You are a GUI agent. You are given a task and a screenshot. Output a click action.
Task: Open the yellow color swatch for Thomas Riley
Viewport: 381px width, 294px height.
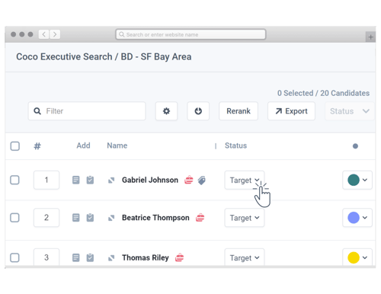pyautogui.click(x=357, y=257)
